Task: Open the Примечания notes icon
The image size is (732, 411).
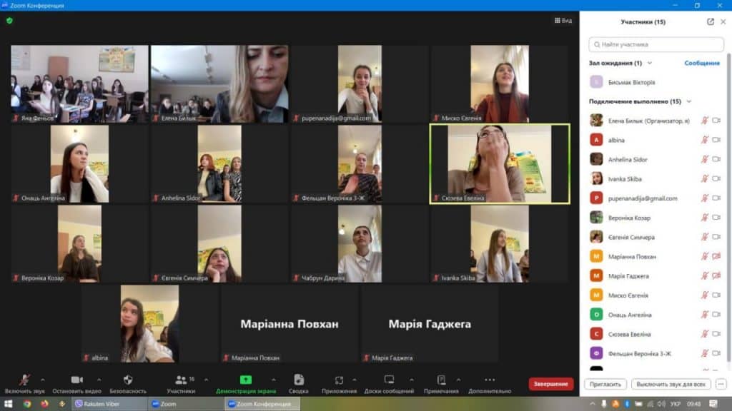Action: click(x=441, y=380)
